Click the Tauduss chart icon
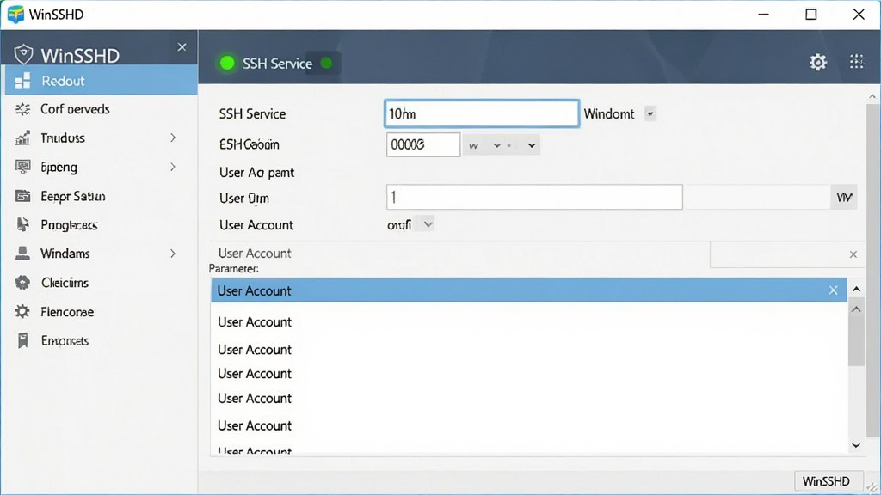 click(23, 138)
